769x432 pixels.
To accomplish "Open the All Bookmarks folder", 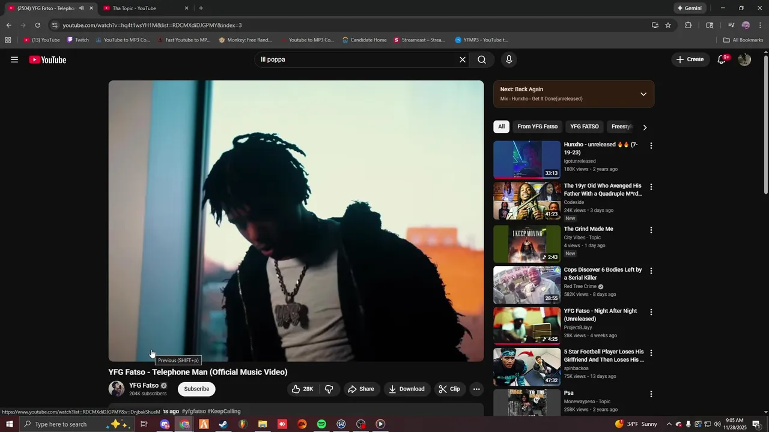I will 743,40.
